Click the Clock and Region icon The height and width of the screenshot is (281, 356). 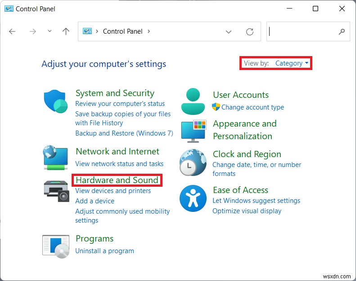click(x=193, y=162)
